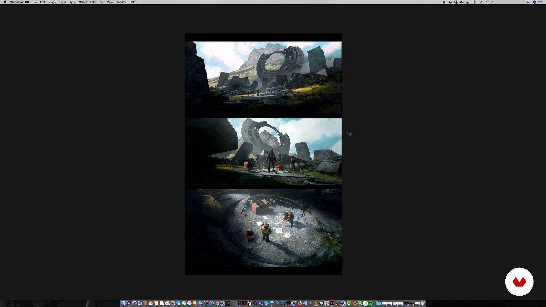Open the Select menu
546x307 pixels.
(83, 2)
